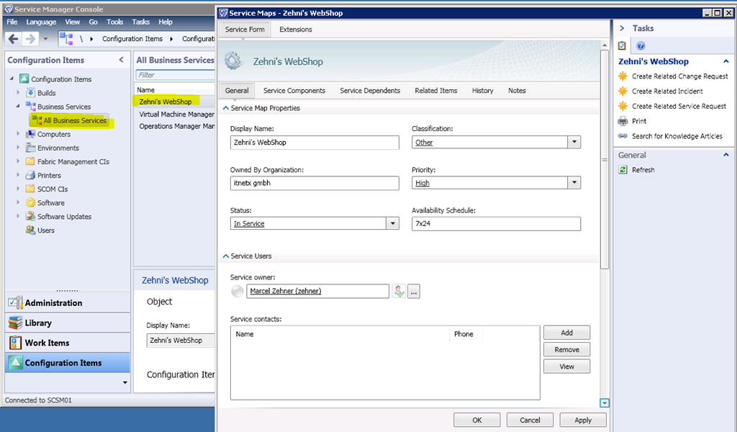737x432 pixels.
Task: Click the service owner user picker icon
Action: coord(399,292)
